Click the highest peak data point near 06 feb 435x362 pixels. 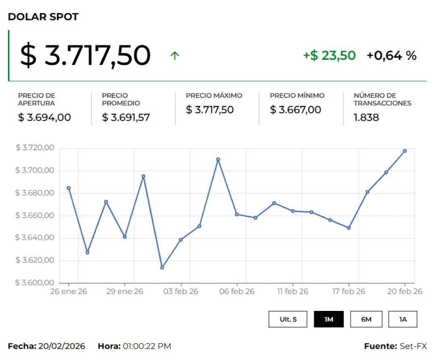tap(217, 159)
